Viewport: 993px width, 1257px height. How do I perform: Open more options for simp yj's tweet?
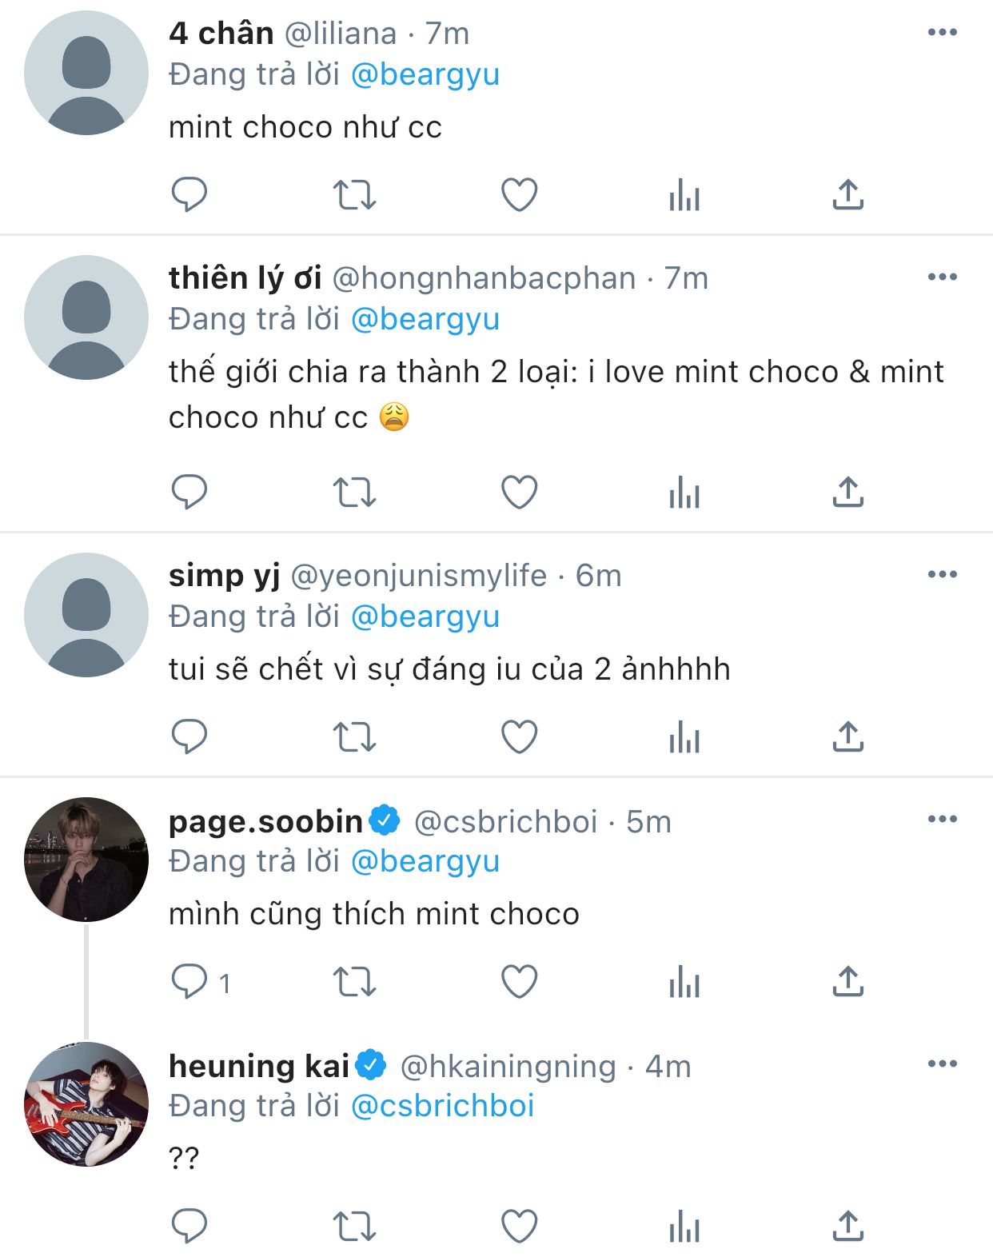click(943, 574)
